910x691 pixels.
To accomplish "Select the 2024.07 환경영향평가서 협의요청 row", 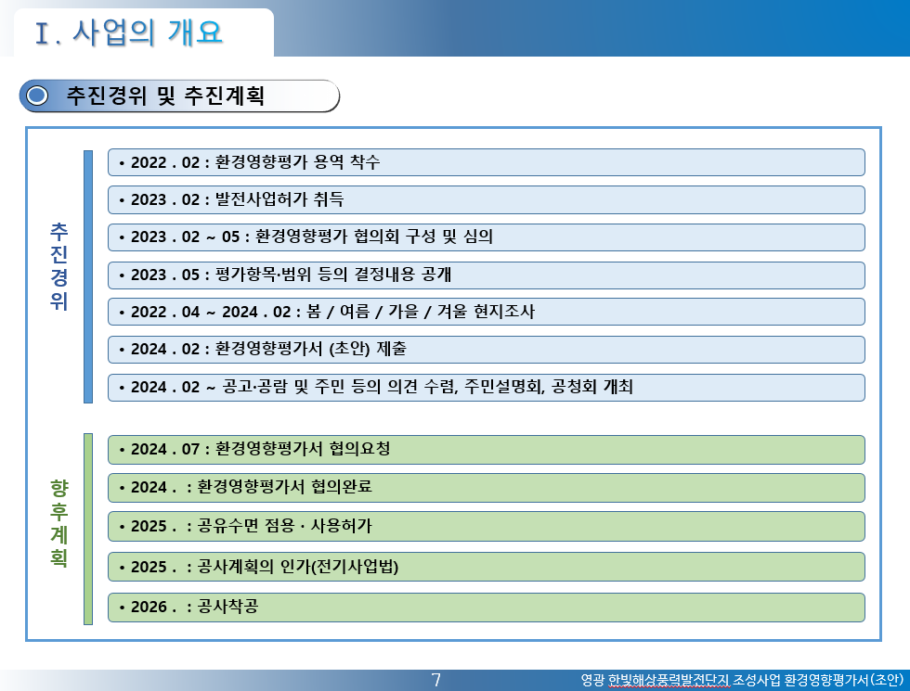I will click(x=487, y=449).
